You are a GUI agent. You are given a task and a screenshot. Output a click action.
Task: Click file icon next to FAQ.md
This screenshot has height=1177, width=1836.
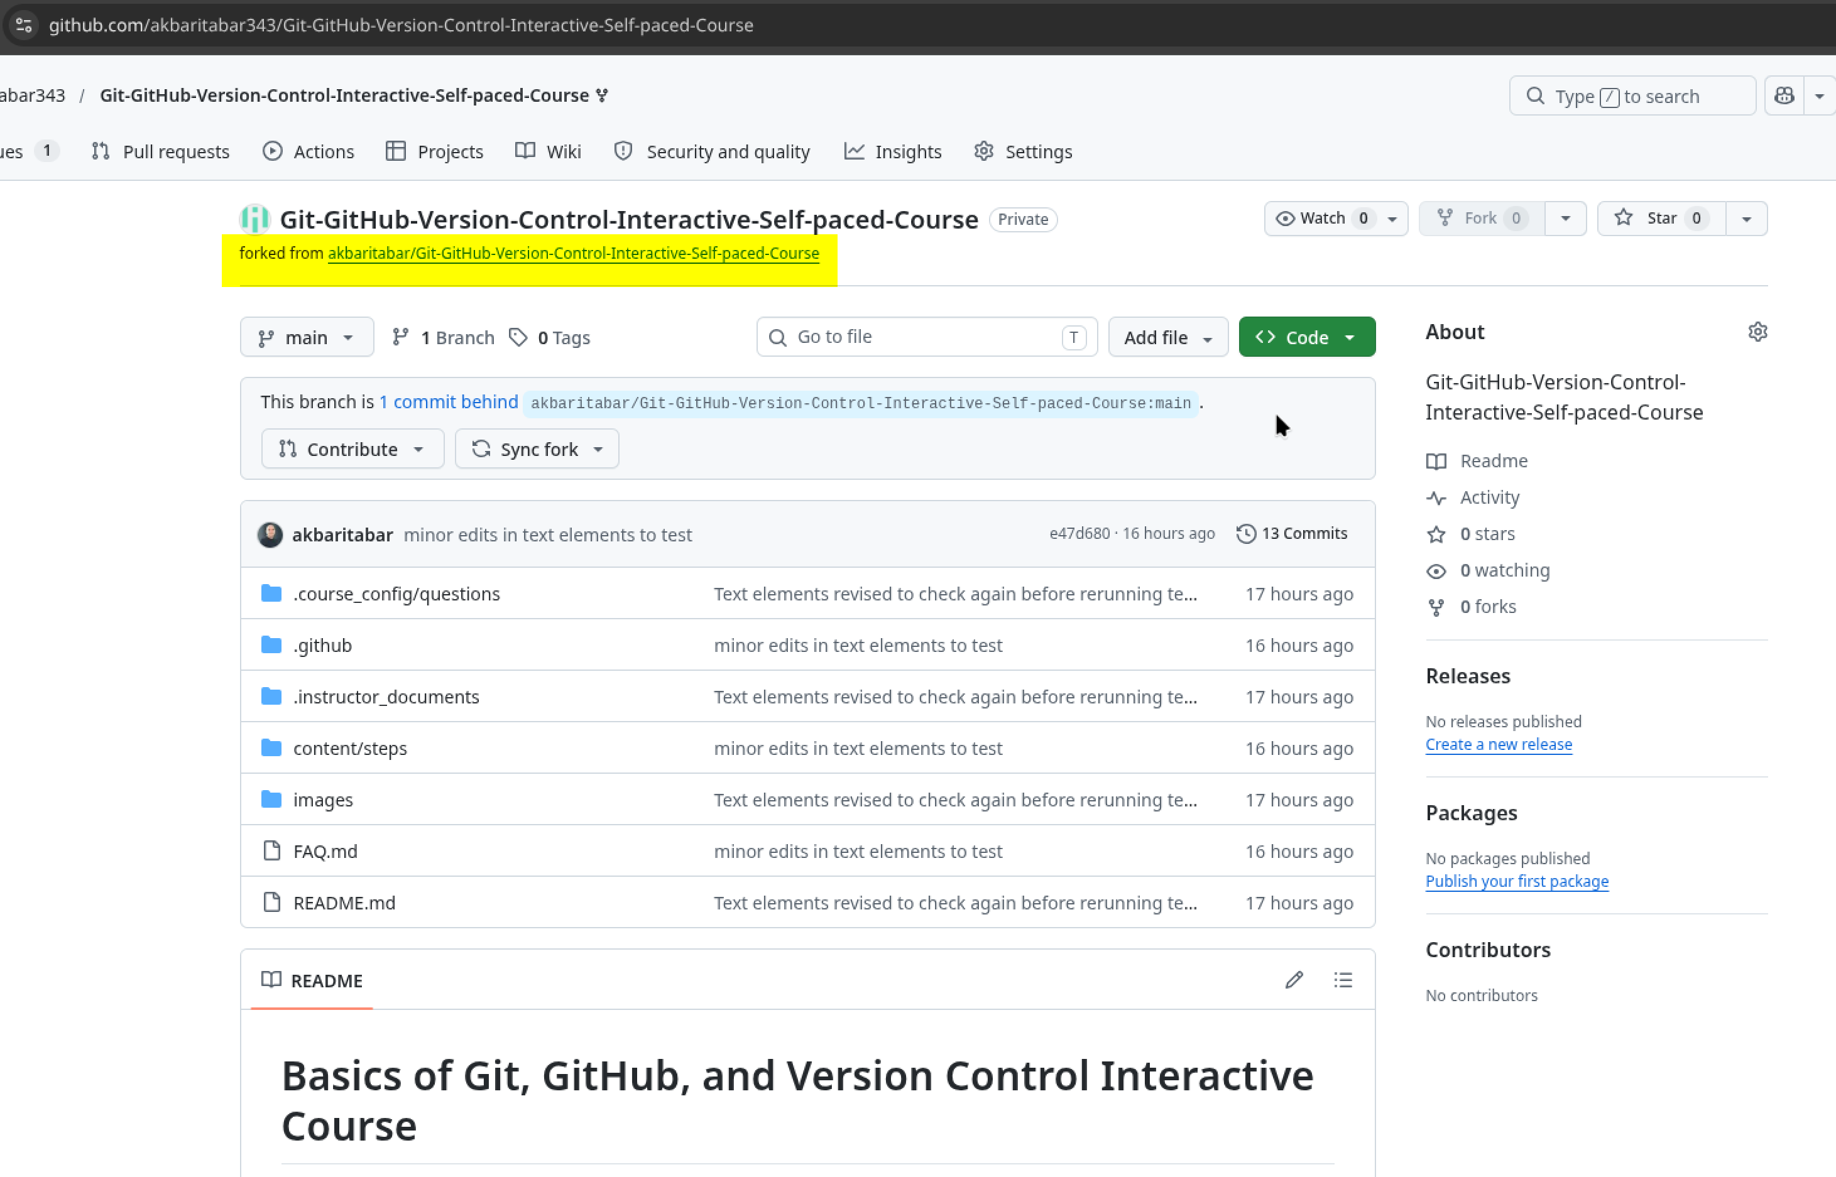click(x=271, y=850)
